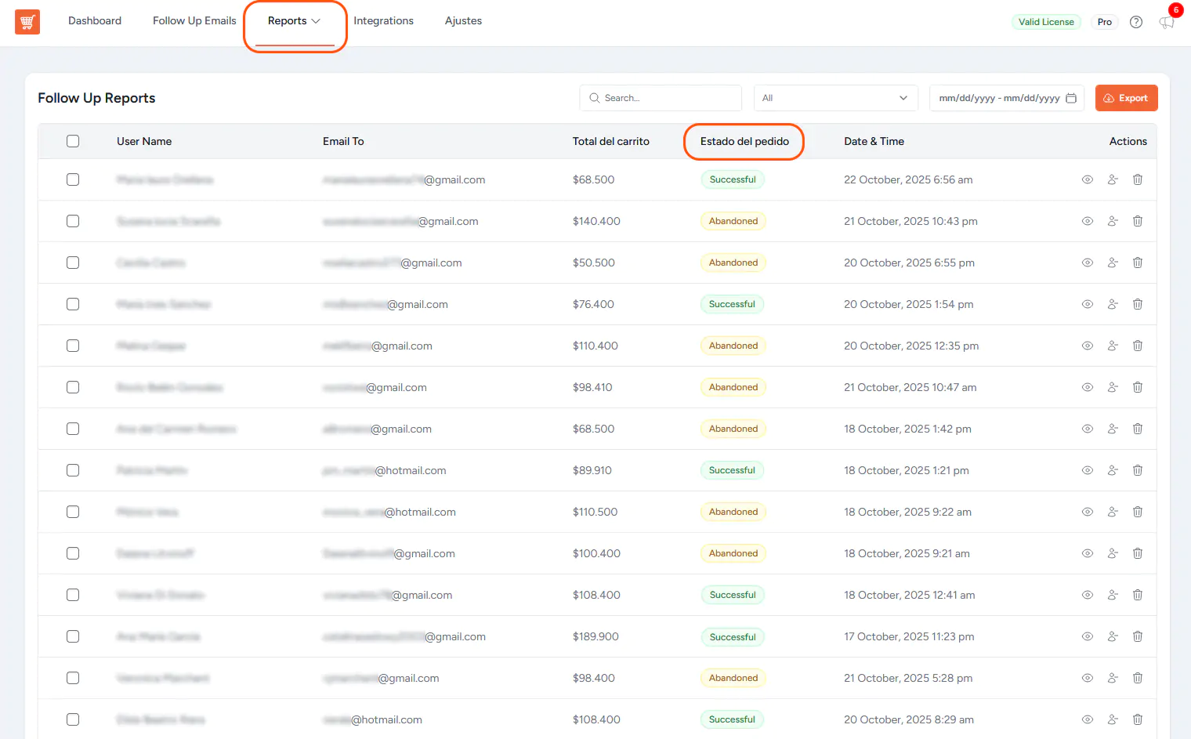Click the Follow Up Emails nav link
1191x739 pixels.
tap(194, 21)
